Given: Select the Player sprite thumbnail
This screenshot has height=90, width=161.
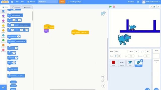Looking at the screenshot, I should click(113, 63).
